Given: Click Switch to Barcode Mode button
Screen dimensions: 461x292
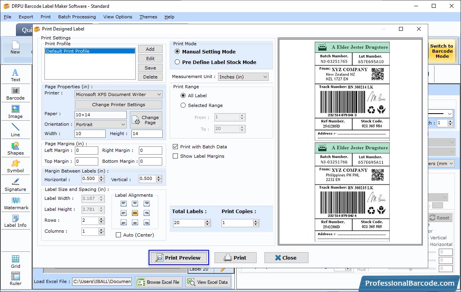Looking at the screenshot, I should 442,51.
